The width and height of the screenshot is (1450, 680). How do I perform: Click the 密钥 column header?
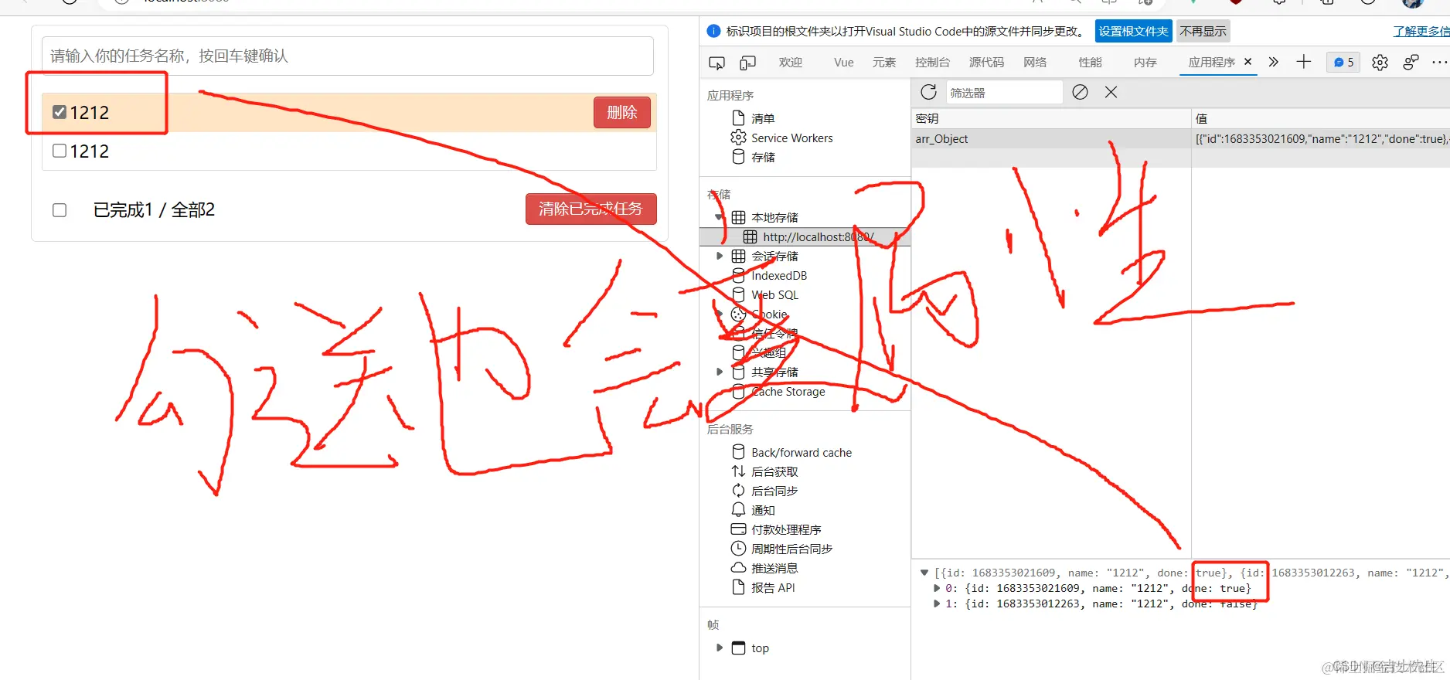1051,118
